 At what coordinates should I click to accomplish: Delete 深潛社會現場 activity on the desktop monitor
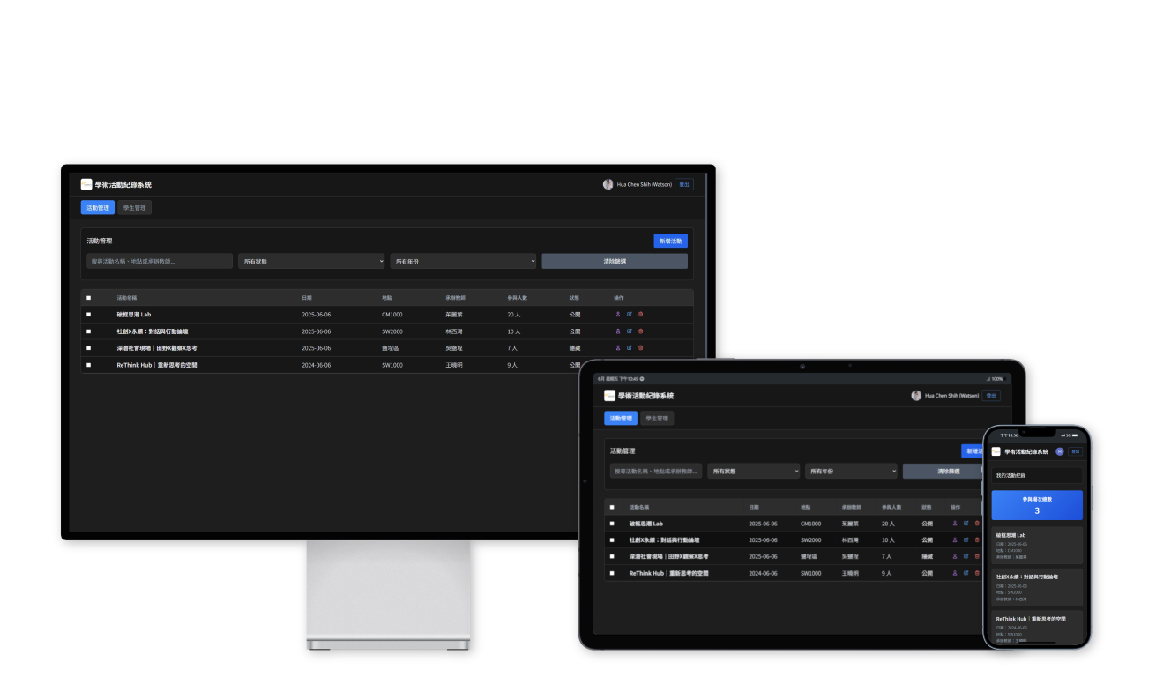pyautogui.click(x=641, y=348)
